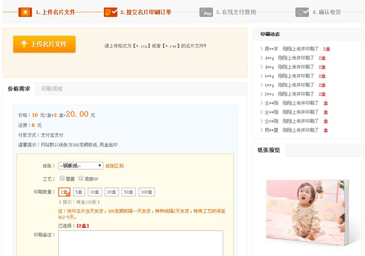This screenshot has width=365, height=256.
Task: Click the orange delivery time note starting 注:快印名片
Action: coord(142,214)
